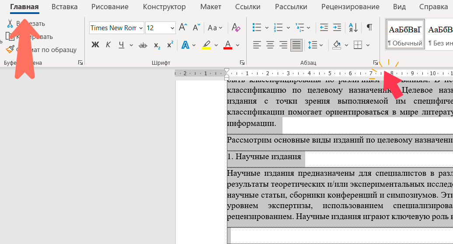Apply paragraph borders
The image size is (453, 244).
358,45
